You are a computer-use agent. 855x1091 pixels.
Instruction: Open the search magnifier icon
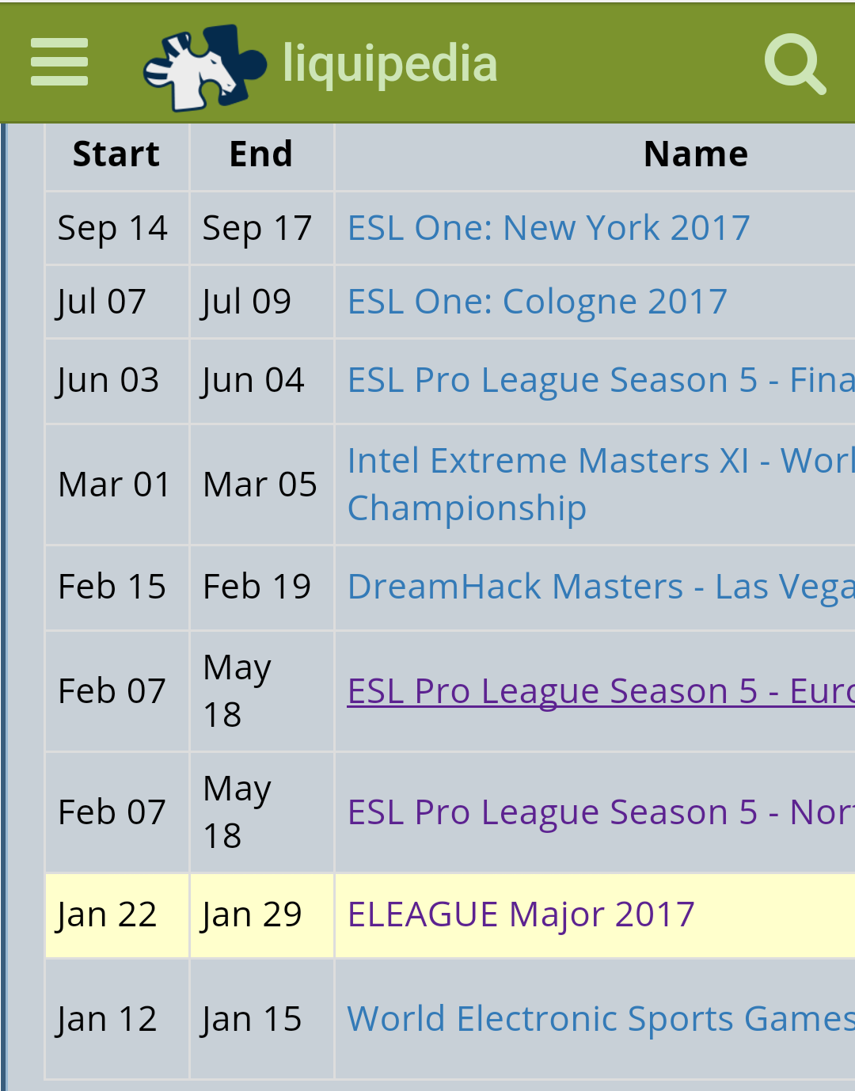[x=795, y=64]
